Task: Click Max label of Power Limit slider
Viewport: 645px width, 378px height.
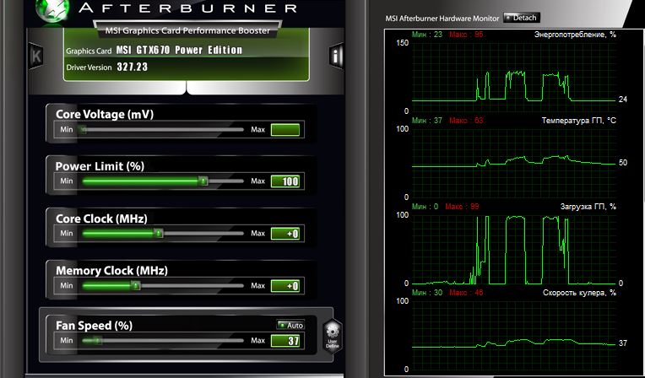Action: [258, 181]
